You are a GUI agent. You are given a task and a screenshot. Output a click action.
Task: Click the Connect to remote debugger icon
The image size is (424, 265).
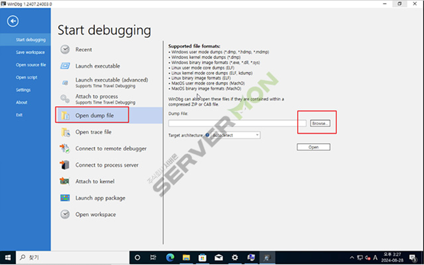point(65,148)
